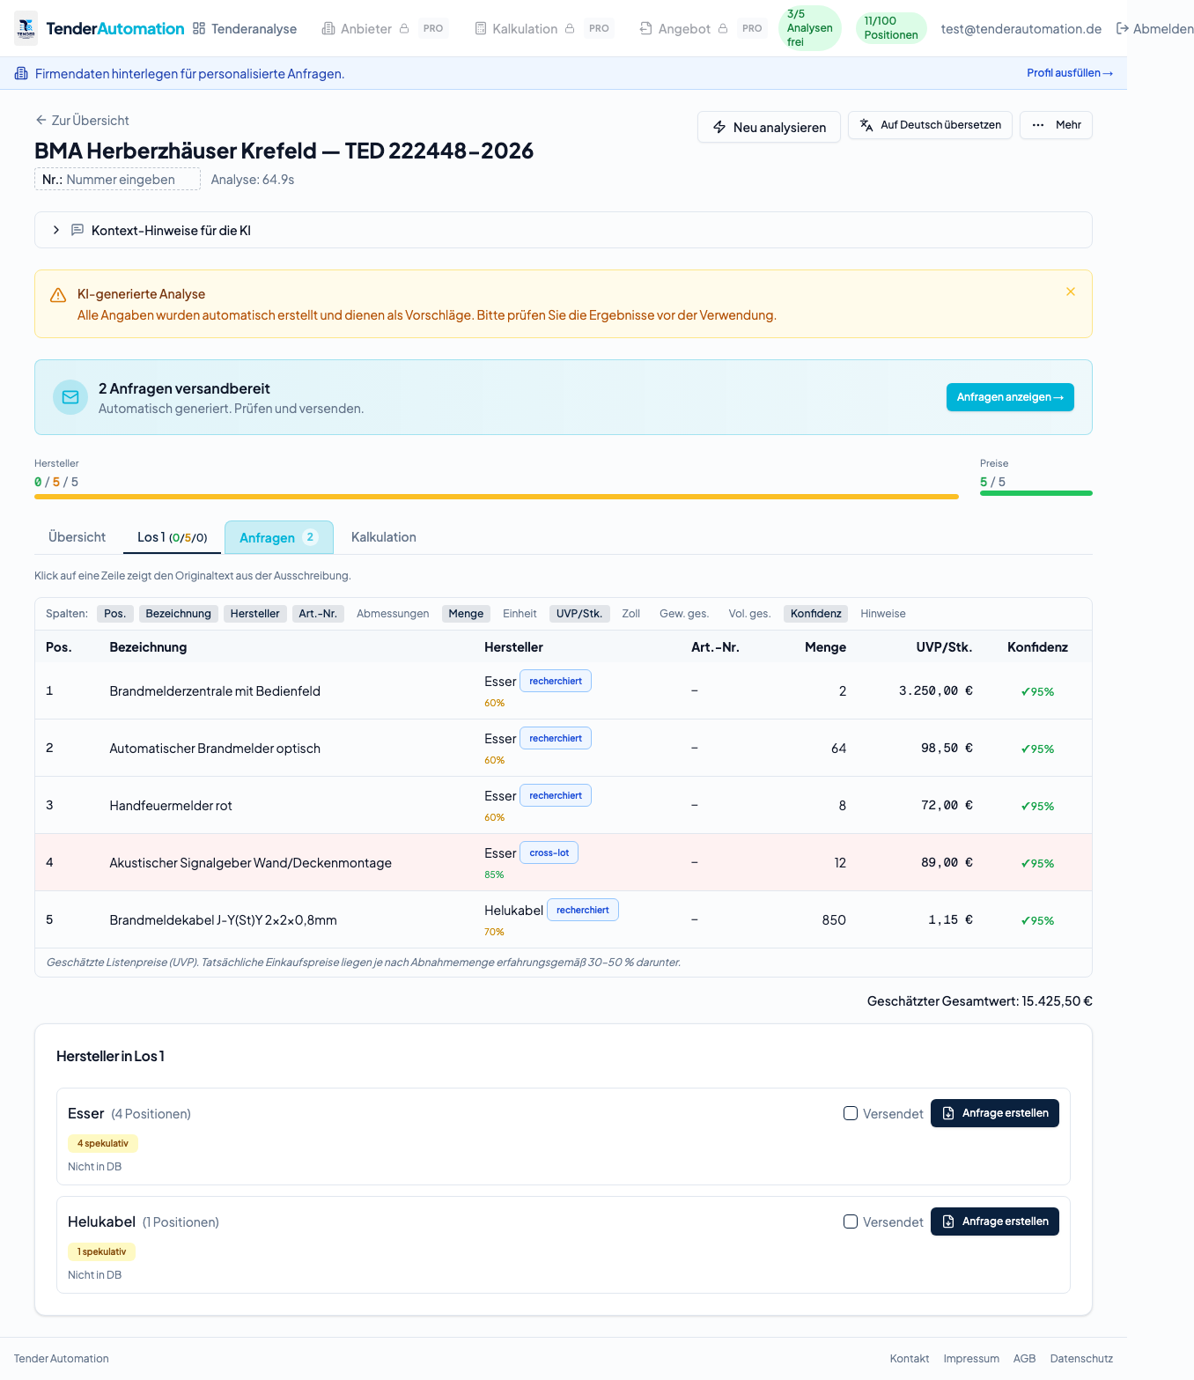1194x1380 pixels.
Task: Click the building icon in the Firmendaten banner
Action: [x=21, y=74]
